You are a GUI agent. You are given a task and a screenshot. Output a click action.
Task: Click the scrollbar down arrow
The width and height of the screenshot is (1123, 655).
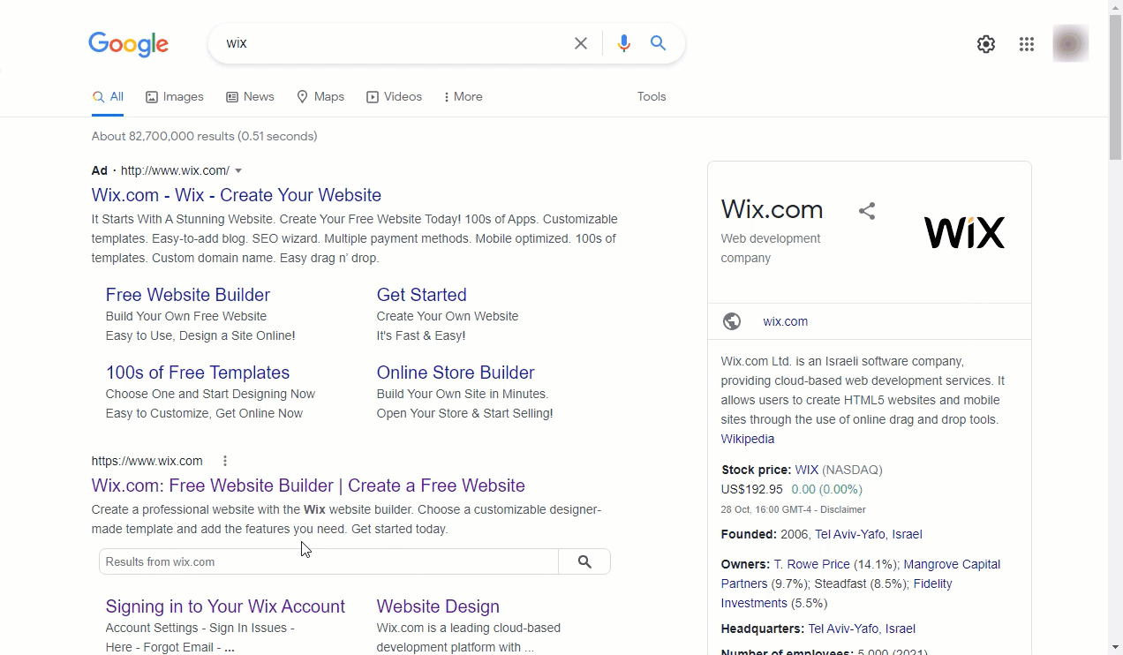[x=1116, y=648]
